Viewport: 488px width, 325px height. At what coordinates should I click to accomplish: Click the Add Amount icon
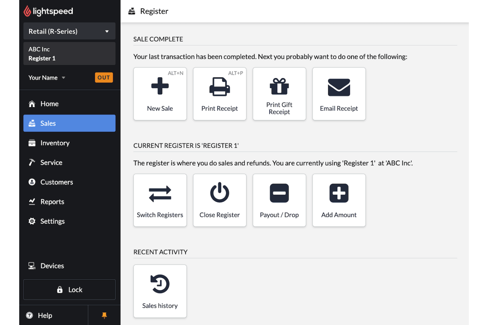click(x=339, y=200)
